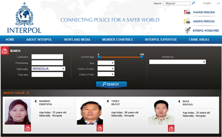Screen dimensions: 222x137
Task: Click the 'Search result : 6' text
Action: (16, 93)
